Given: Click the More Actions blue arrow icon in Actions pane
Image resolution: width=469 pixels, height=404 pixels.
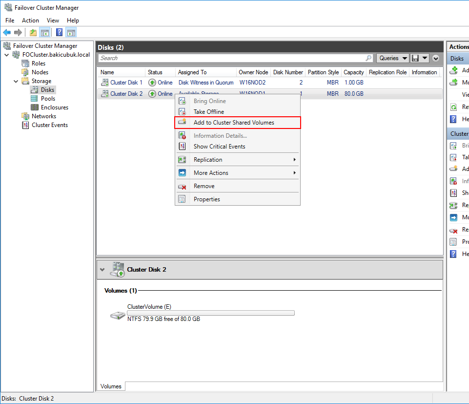Looking at the screenshot, I should 453,217.
